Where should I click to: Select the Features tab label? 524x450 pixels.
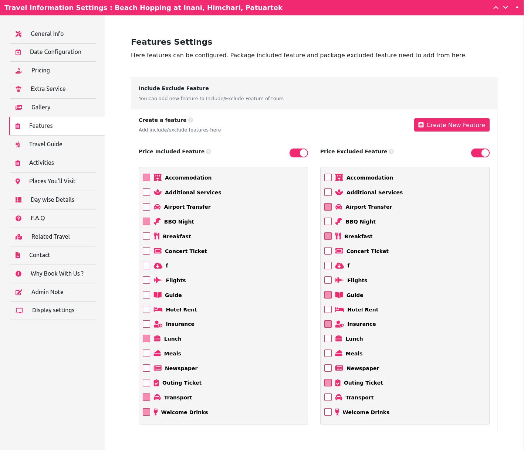41,126
